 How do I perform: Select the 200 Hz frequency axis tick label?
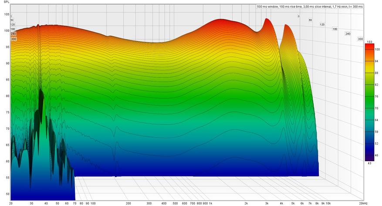[x=128, y=203]
